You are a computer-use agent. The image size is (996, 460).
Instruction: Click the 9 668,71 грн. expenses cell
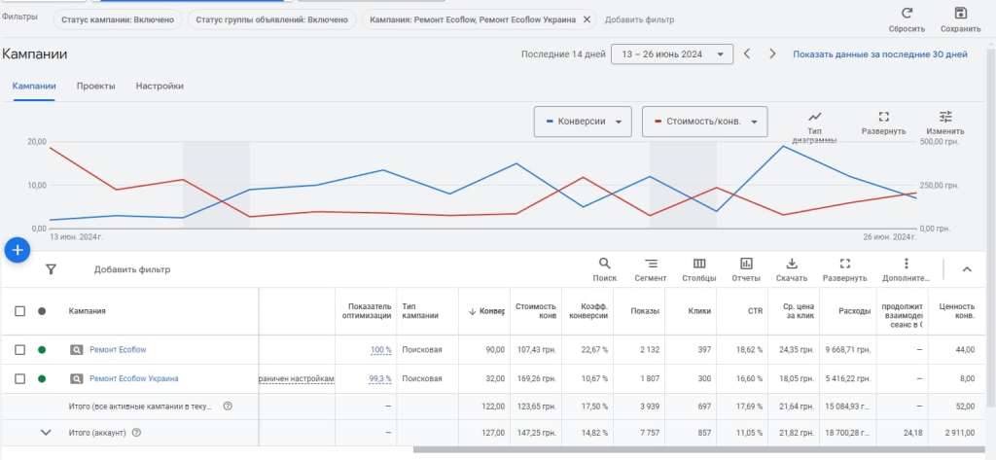848,350
